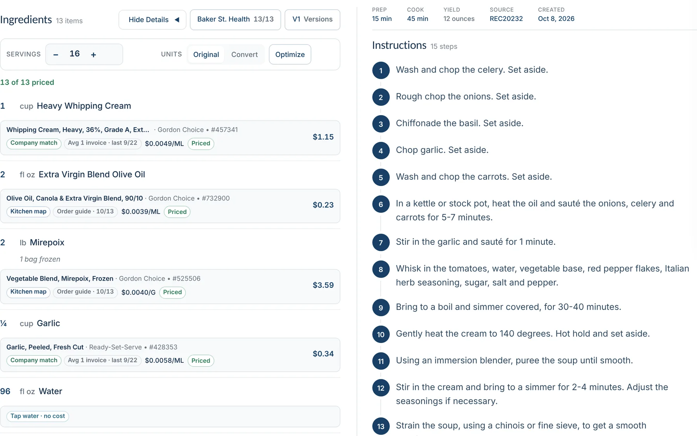The width and height of the screenshot is (697, 436).
Task: Click '13 of 13 priced' status text
Action: click(x=27, y=82)
